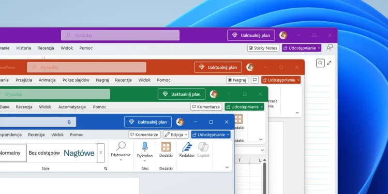
Task: Open Animacje tab in PowerPoint
Action: (x=47, y=80)
